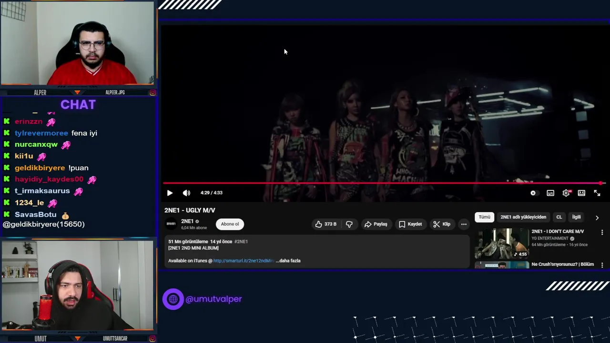The image size is (610, 343).
Task: Open the 2NE1 channel name link
Action: pos(187,221)
